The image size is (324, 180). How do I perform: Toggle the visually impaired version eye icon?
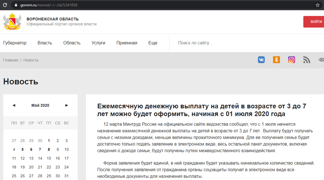click(x=321, y=60)
